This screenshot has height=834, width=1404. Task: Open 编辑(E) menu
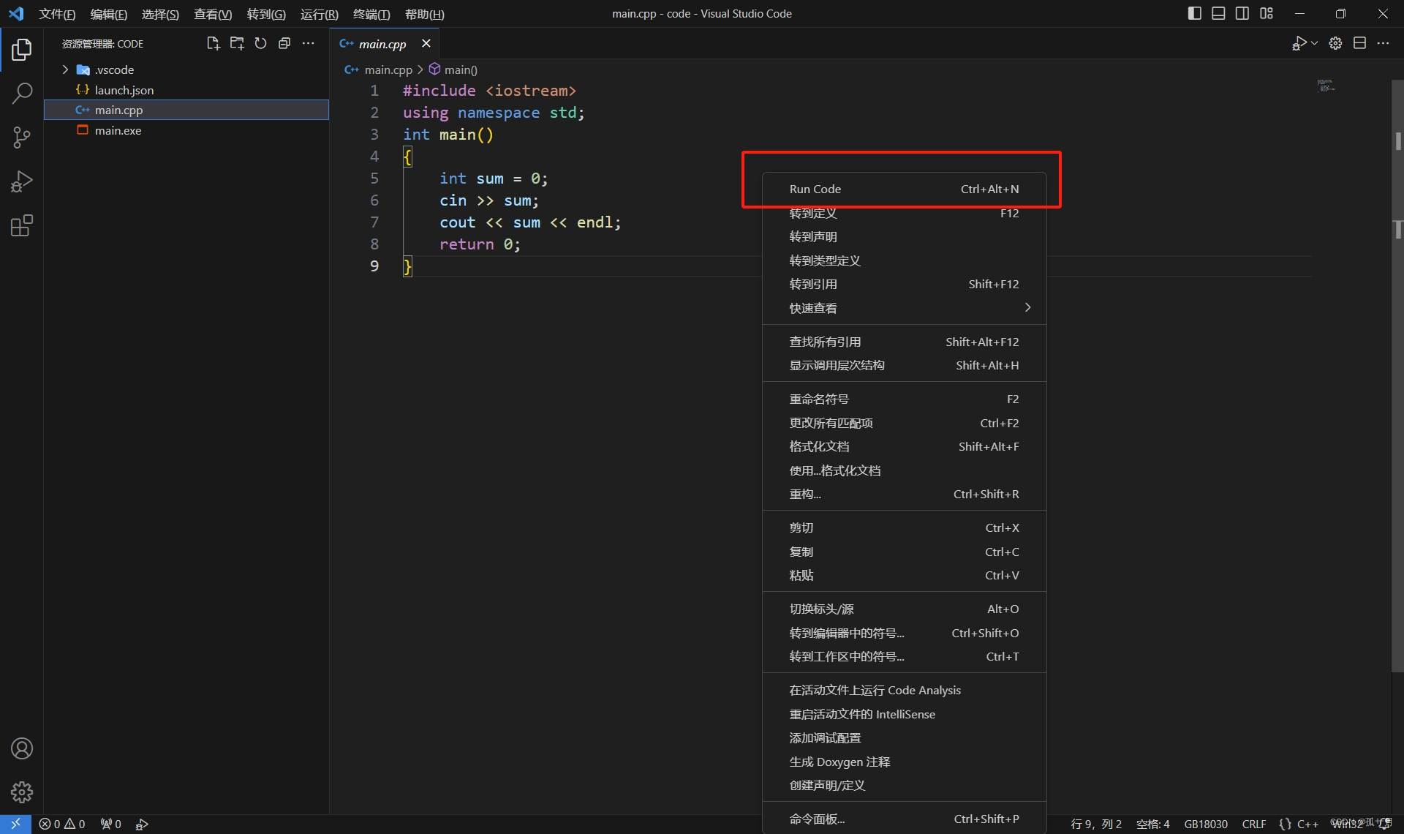108,14
